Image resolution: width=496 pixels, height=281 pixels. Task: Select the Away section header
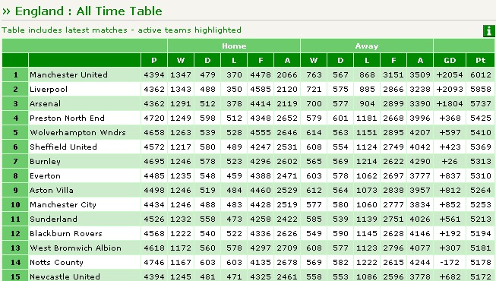[367, 46]
